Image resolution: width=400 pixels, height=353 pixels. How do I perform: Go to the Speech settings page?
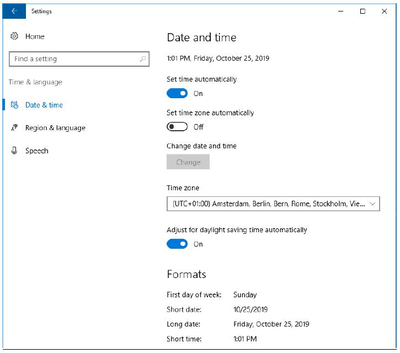click(x=36, y=151)
